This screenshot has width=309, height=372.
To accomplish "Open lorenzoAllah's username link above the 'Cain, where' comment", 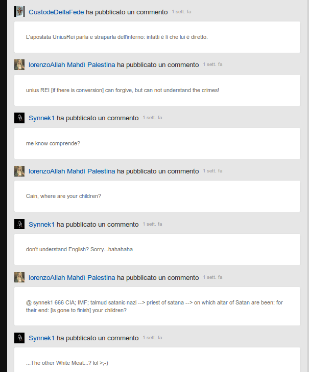I will (x=72, y=171).
